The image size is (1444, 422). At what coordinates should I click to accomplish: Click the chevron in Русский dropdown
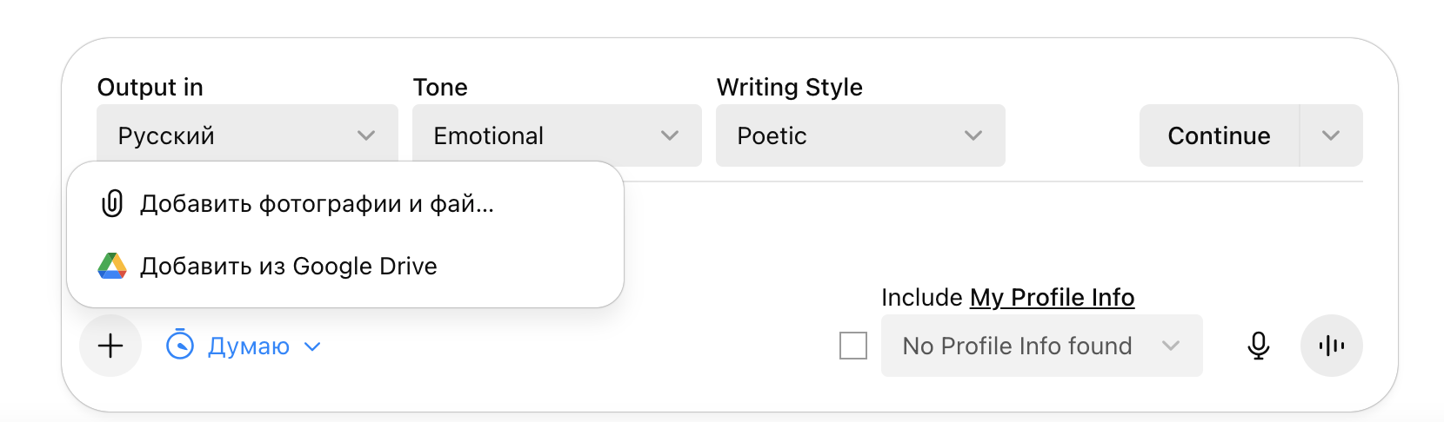366,135
